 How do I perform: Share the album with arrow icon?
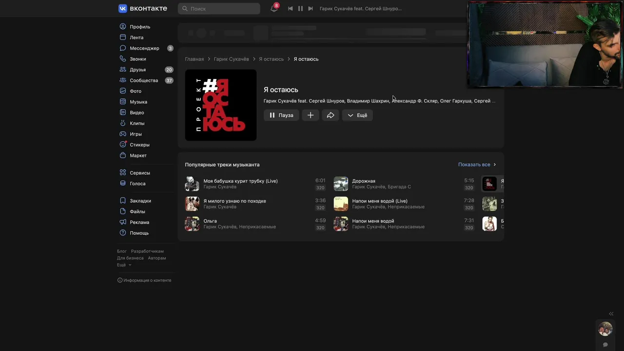(x=331, y=115)
